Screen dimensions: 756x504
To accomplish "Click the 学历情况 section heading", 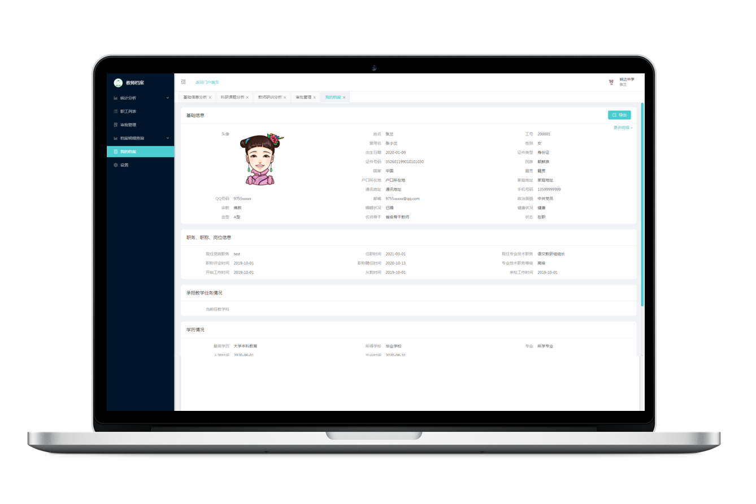I will click(195, 330).
